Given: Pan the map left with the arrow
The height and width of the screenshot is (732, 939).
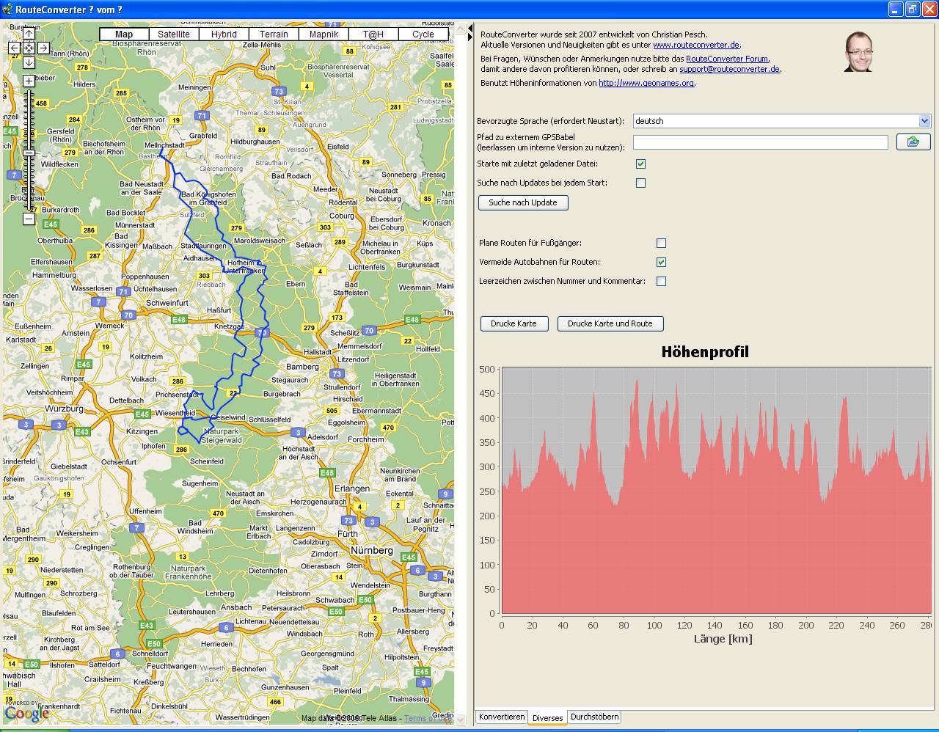Looking at the screenshot, I should (x=14, y=48).
